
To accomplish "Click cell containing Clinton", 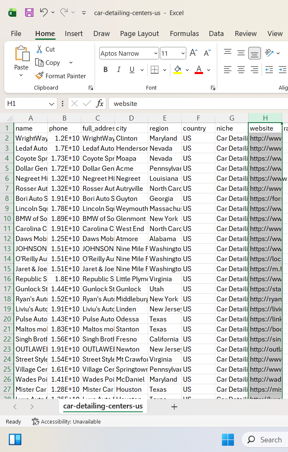I will coord(131,139).
